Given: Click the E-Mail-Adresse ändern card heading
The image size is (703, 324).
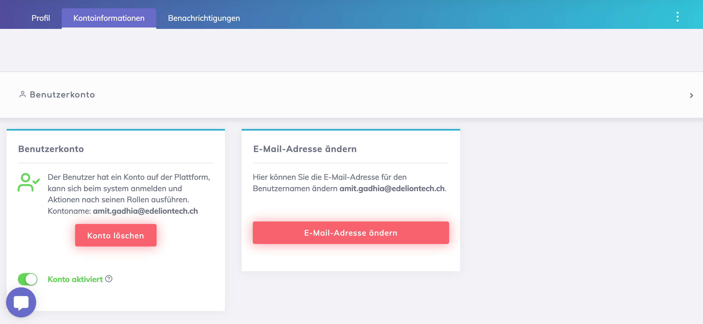Looking at the screenshot, I should [305, 149].
